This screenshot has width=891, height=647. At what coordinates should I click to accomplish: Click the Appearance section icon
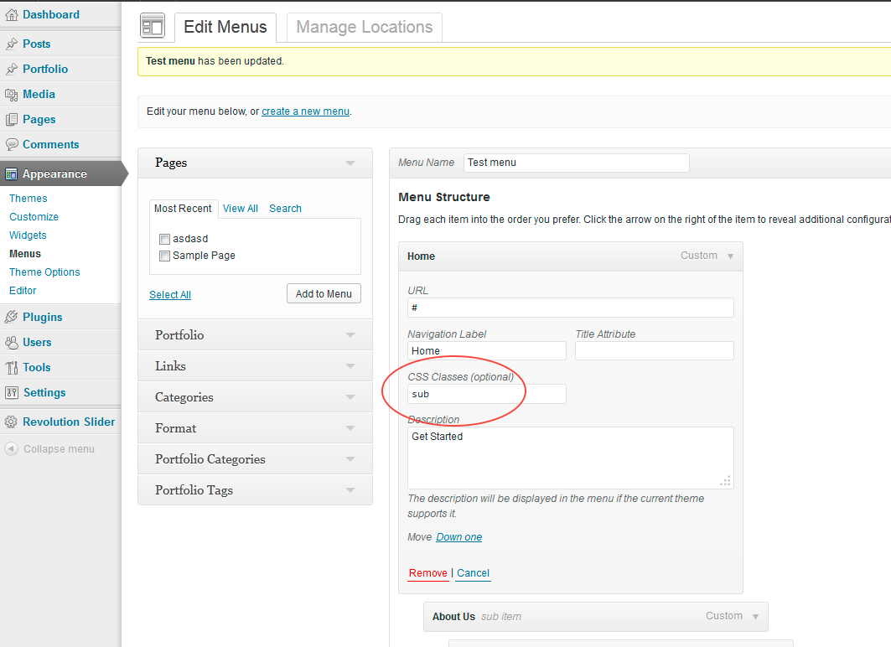tap(11, 173)
